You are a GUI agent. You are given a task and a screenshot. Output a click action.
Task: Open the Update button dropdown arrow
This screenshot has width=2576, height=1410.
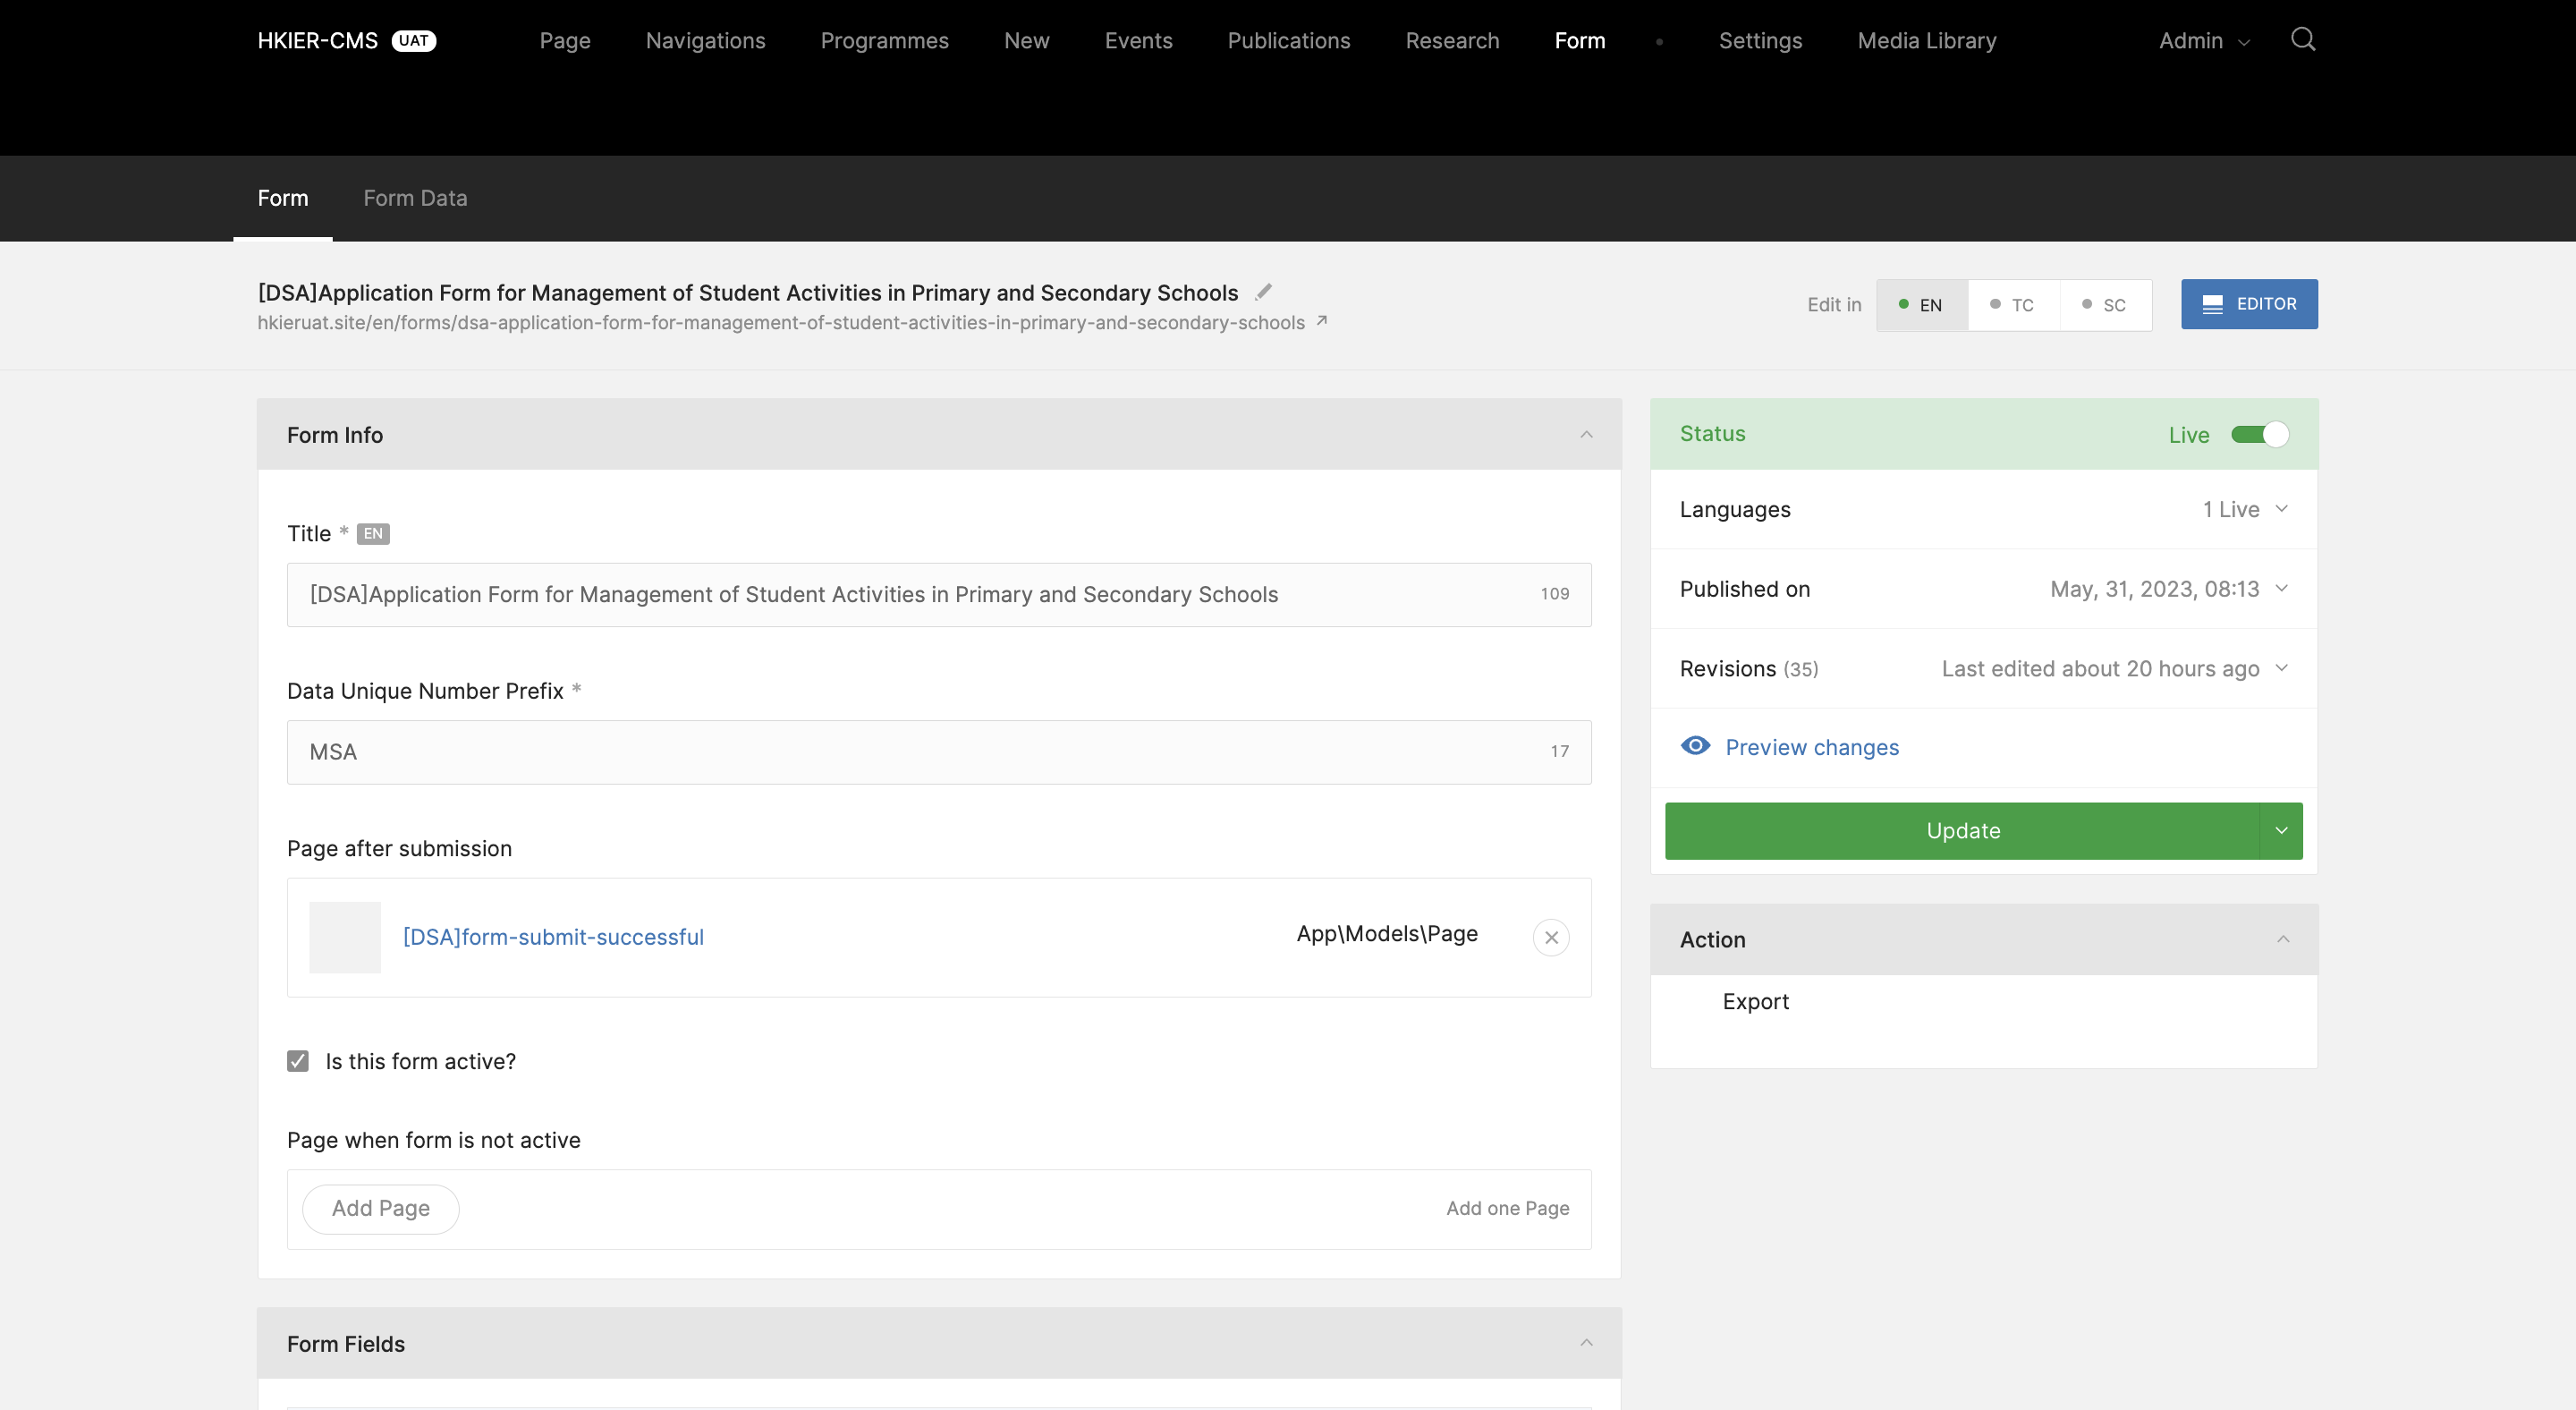coord(2281,830)
